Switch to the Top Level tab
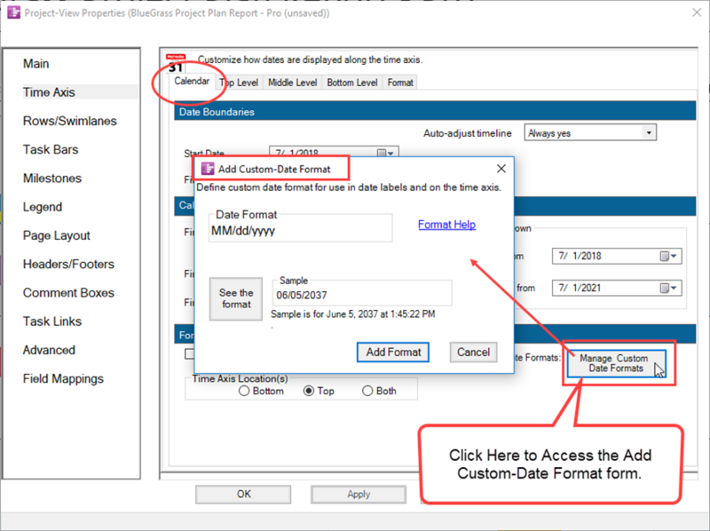Viewport: 710px width, 531px height. 239,83
